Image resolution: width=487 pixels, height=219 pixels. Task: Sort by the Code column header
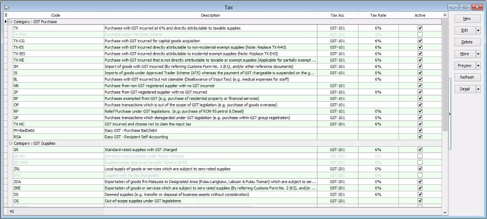click(x=55, y=15)
